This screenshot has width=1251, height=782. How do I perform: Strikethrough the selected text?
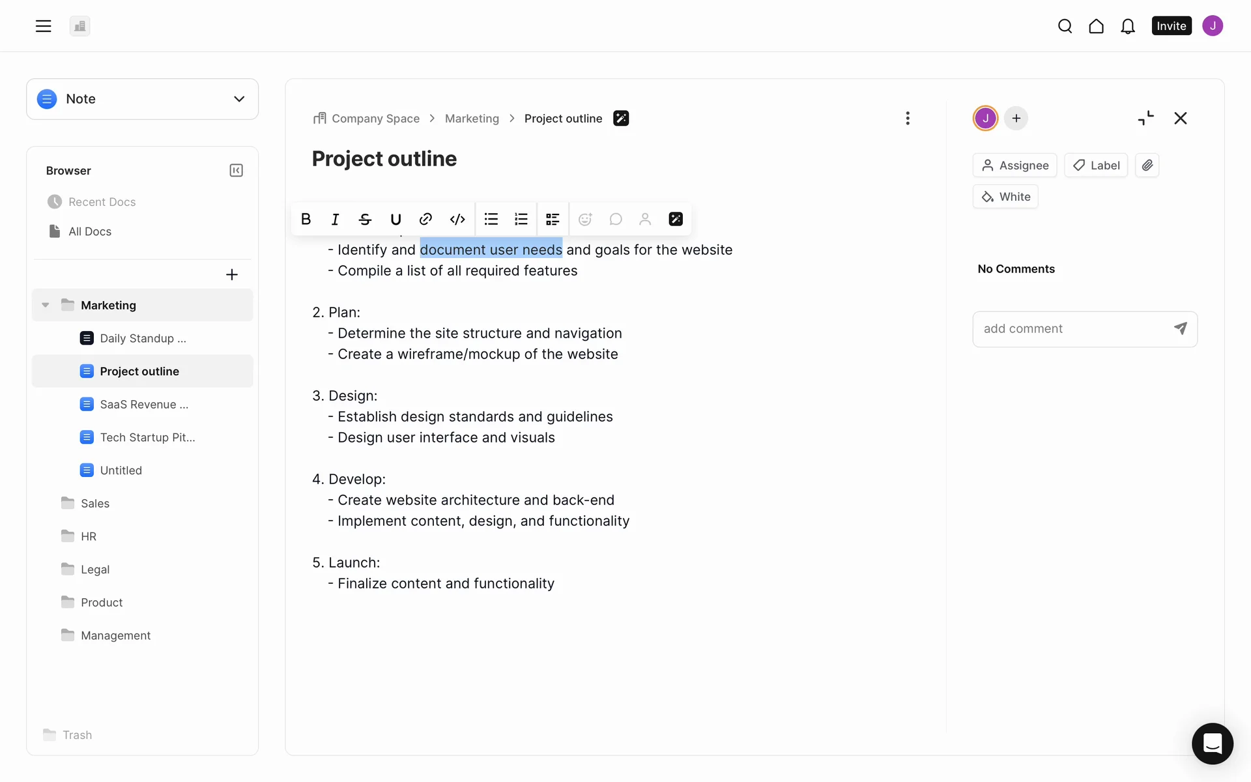[x=365, y=219]
